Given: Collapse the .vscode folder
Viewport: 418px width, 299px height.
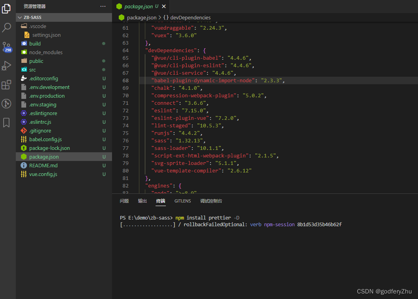Looking at the screenshot, I should pyautogui.click(x=64, y=26).
